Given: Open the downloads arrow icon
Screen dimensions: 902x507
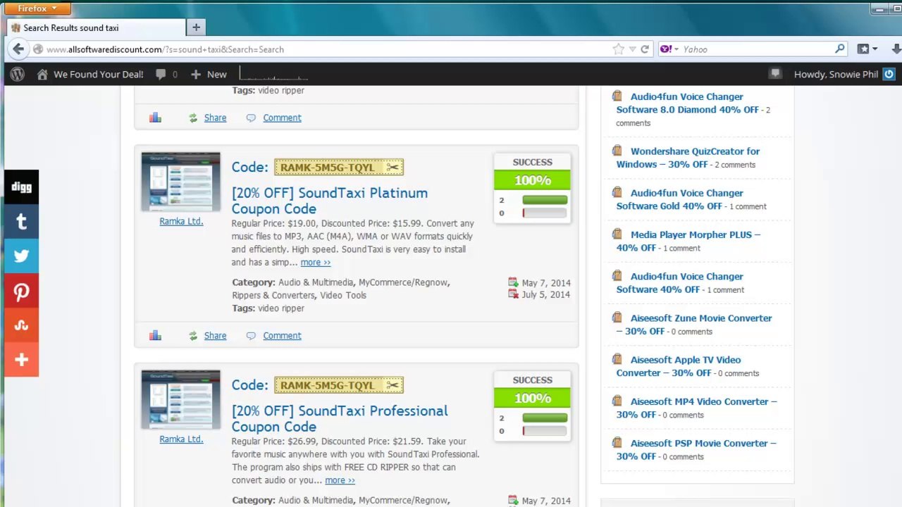Looking at the screenshot, I should tap(896, 49).
